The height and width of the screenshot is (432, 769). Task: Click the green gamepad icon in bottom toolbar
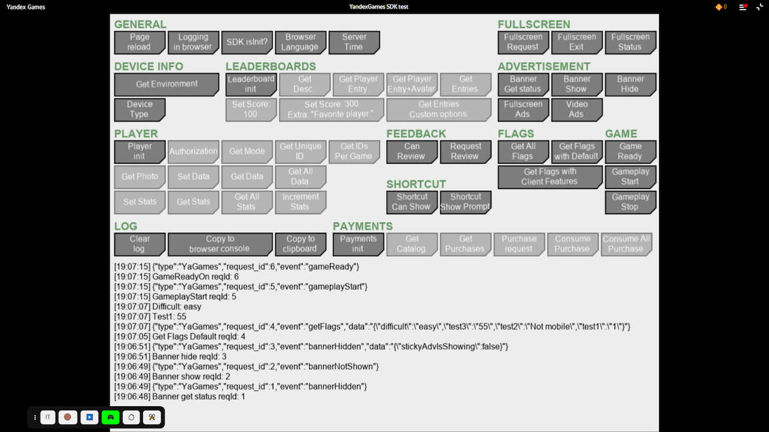(111, 417)
